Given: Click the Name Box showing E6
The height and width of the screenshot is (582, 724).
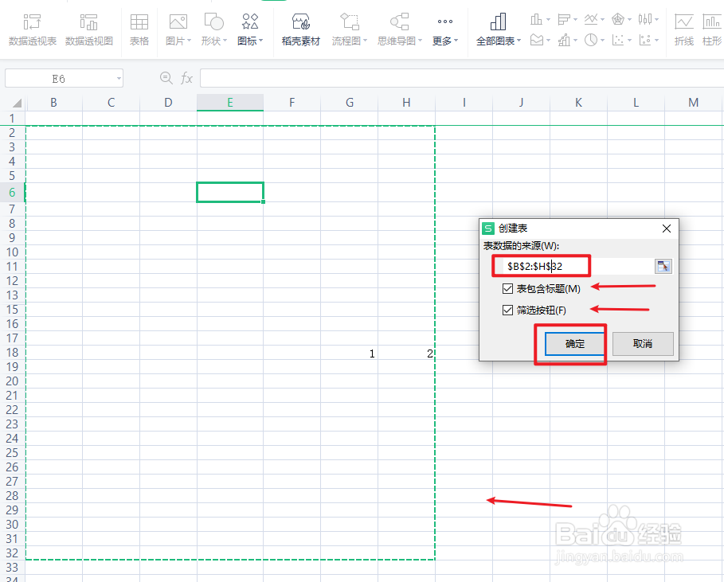Looking at the screenshot, I should pyautogui.click(x=59, y=79).
